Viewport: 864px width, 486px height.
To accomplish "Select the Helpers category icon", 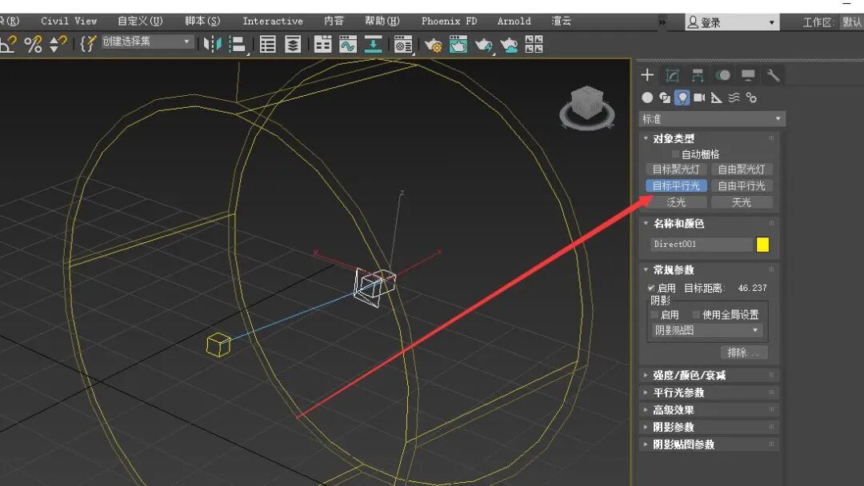I will [x=716, y=98].
